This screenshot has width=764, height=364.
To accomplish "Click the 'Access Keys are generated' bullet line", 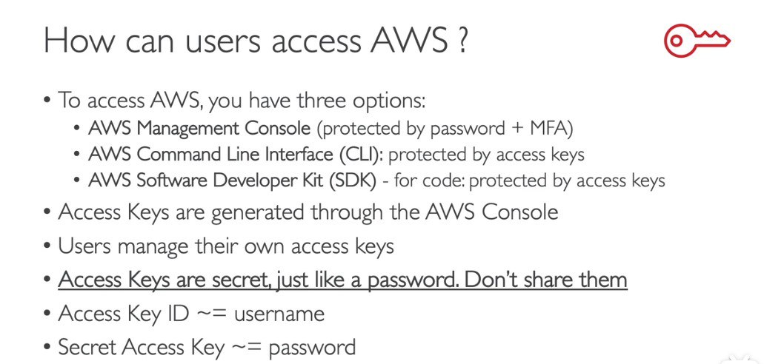I will click(308, 212).
